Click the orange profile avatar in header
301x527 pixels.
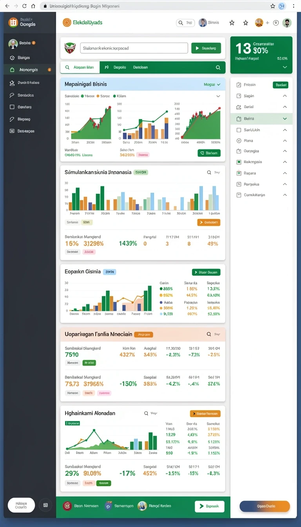tap(259, 23)
